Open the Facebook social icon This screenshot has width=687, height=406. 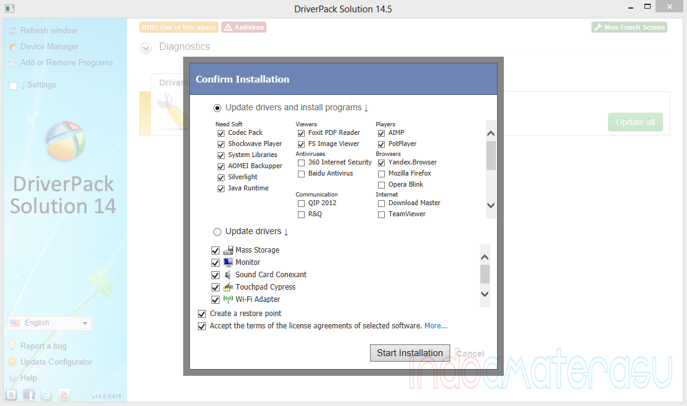[x=29, y=395]
